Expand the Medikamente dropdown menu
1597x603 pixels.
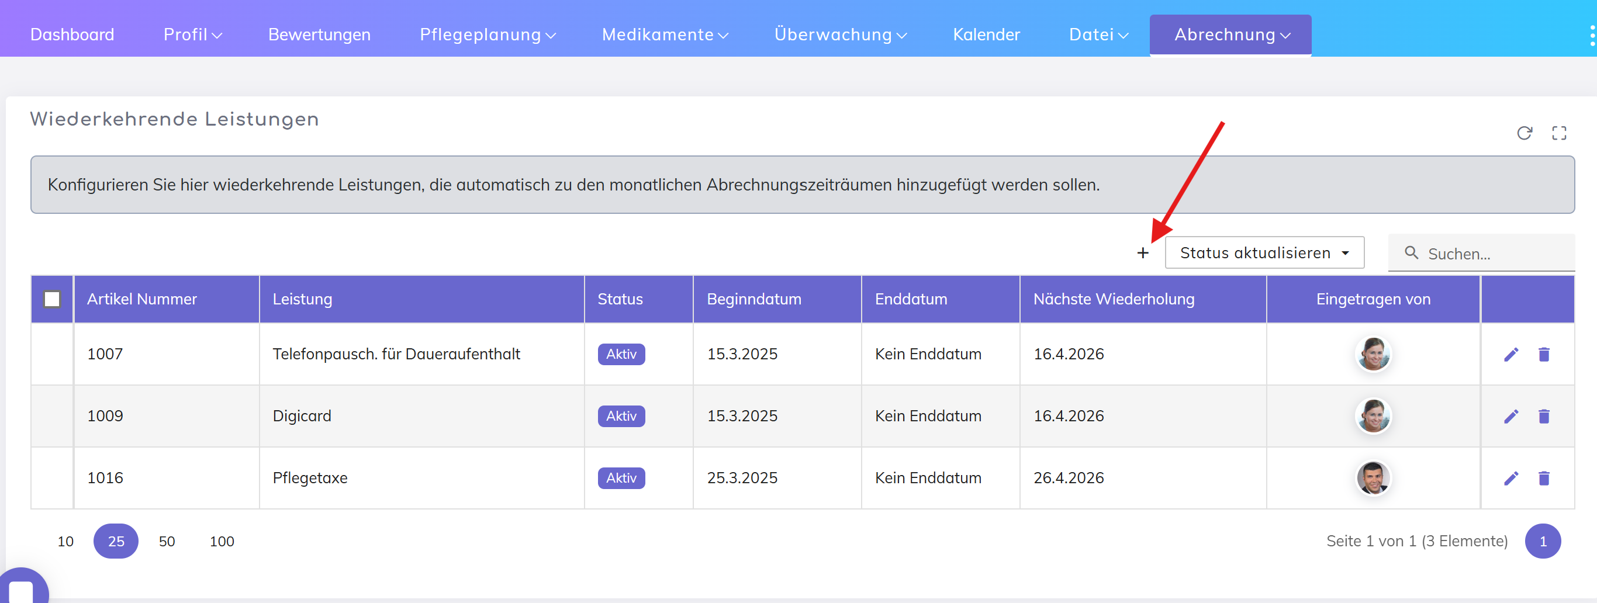pyautogui.click(x=665, y=34)
